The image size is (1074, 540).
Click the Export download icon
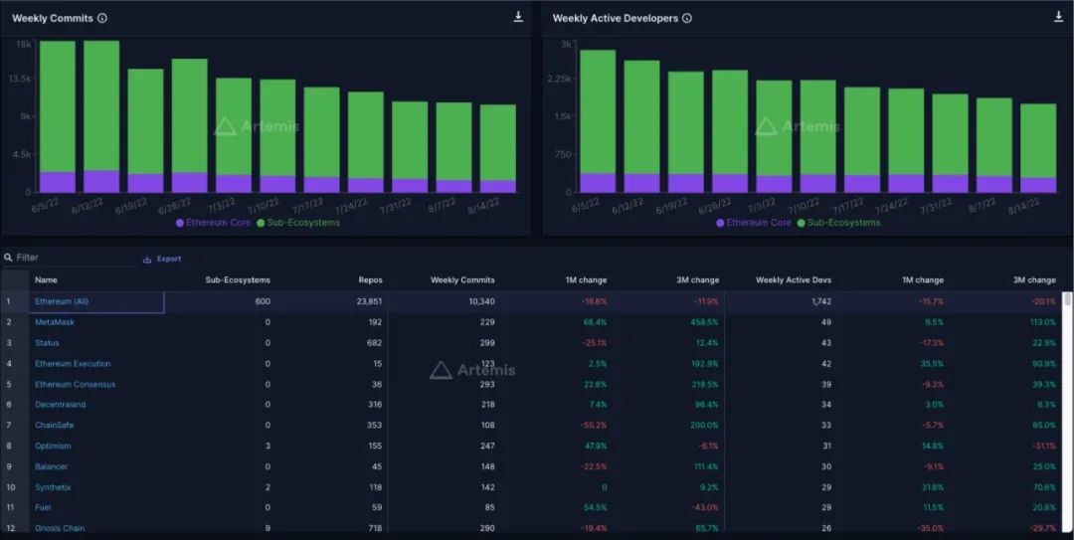point(147,259)
